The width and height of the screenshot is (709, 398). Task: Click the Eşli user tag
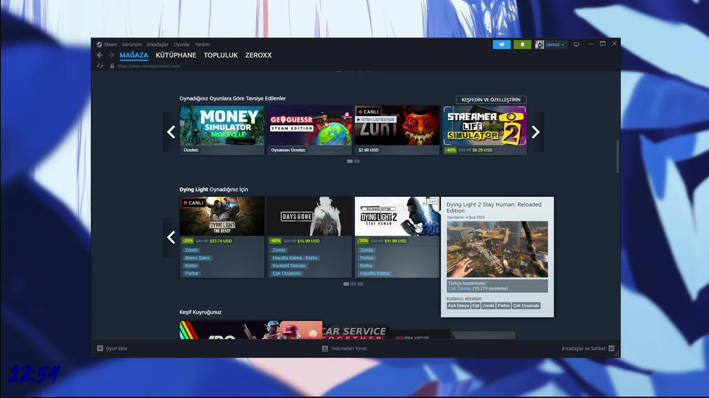click(476, 306)
